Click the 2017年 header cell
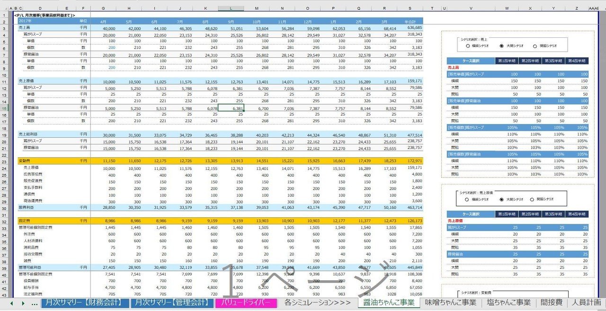Screen dimensions: 606x311 25,21
